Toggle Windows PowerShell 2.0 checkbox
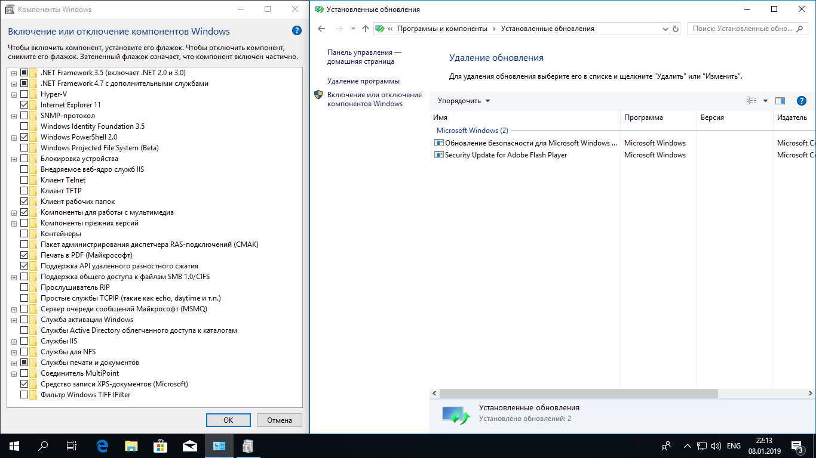 (24, 137)
